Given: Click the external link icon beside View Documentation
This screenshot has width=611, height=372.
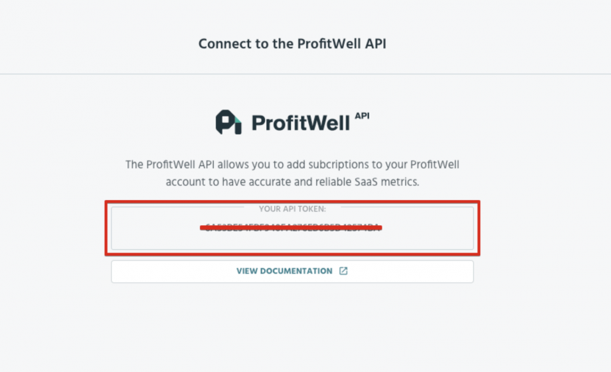Looking at the screenshot, I should (x=343, y=271).
